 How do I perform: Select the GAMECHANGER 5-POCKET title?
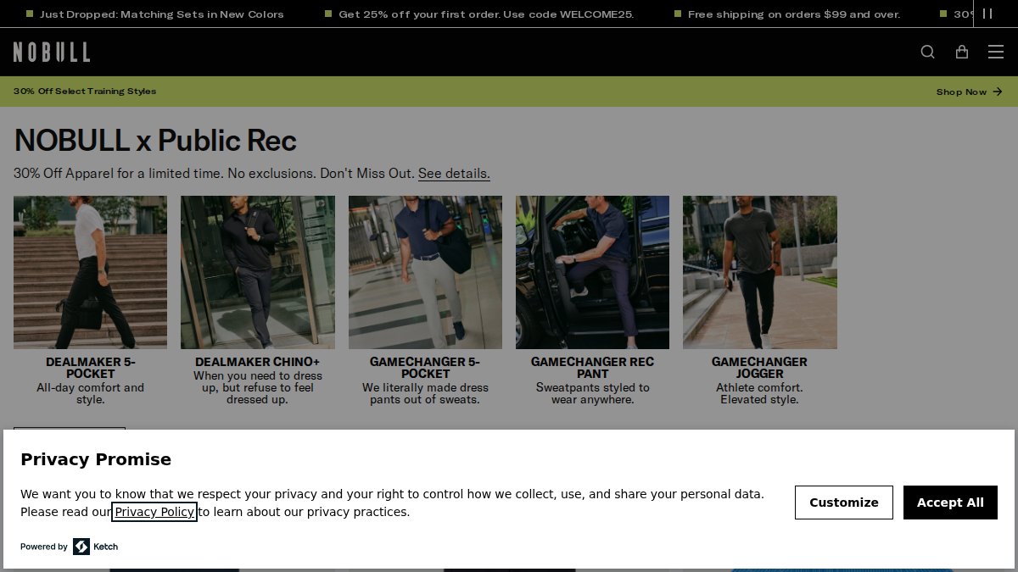(x=425, y=368)
